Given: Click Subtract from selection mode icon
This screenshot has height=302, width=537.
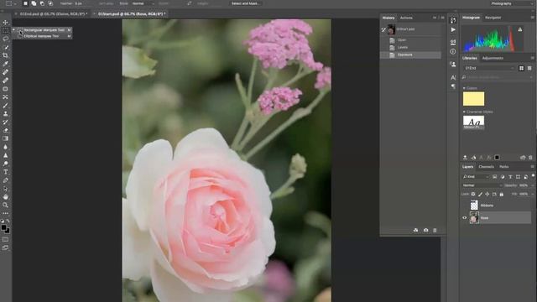Looking at the screenshot, I should coord(42,3).
